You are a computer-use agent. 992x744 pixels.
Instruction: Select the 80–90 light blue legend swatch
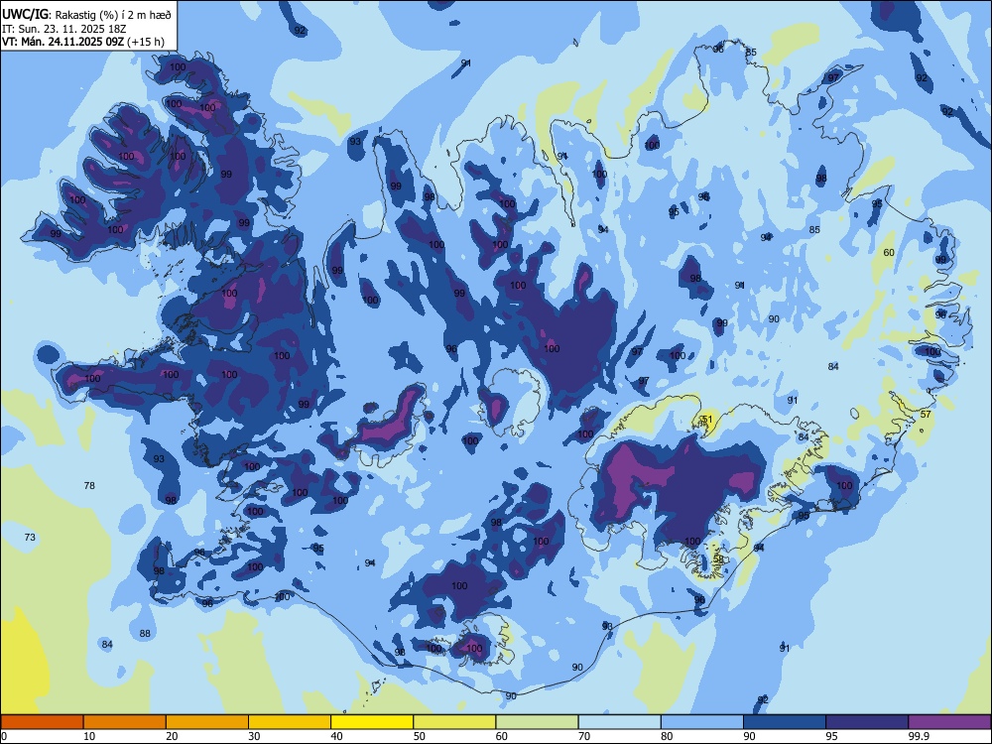pyautogui.click(x=701, y=722)
